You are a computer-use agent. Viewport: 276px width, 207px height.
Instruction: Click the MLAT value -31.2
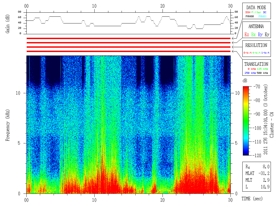click(x=264, y=173)
